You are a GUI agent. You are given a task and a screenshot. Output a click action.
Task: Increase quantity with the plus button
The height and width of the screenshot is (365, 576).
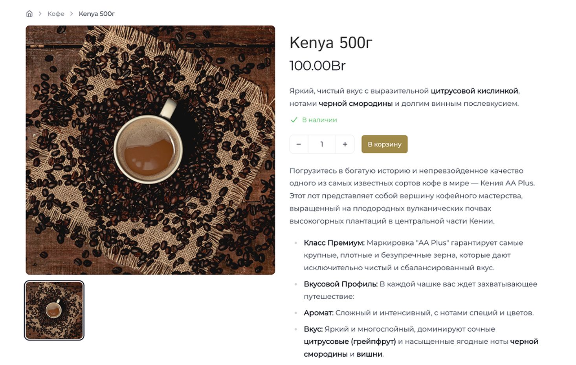[345, 144]
